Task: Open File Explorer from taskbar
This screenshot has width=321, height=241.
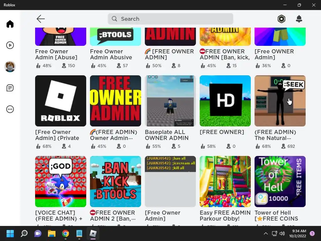Action: pos(52,233)
